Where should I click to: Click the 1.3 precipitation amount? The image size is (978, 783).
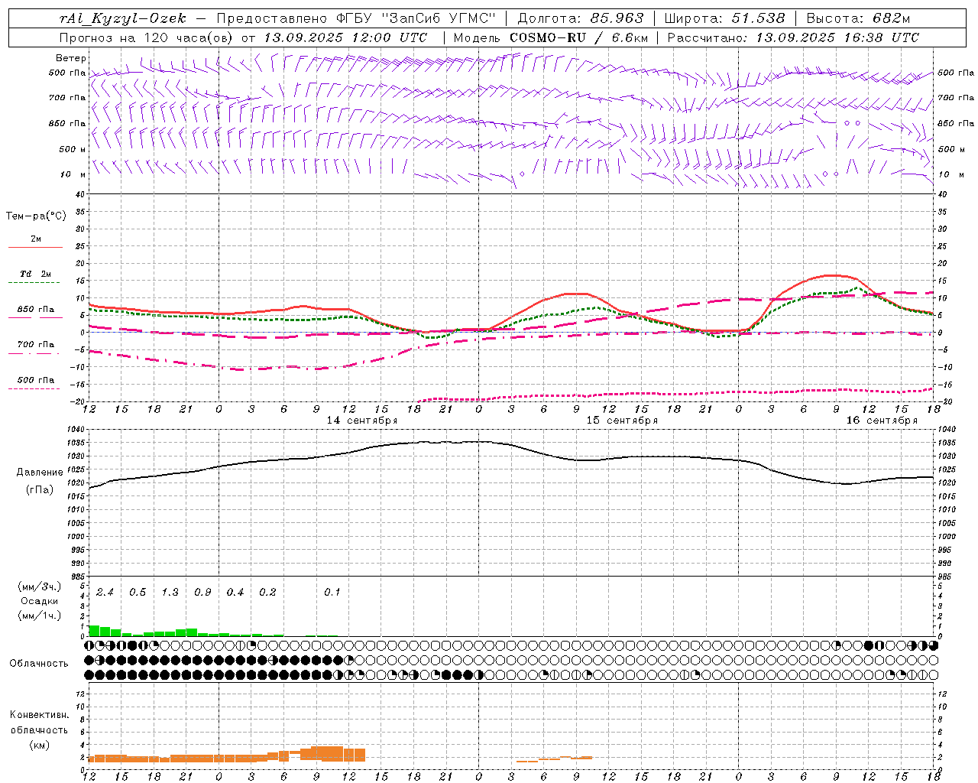click(170, 593)
